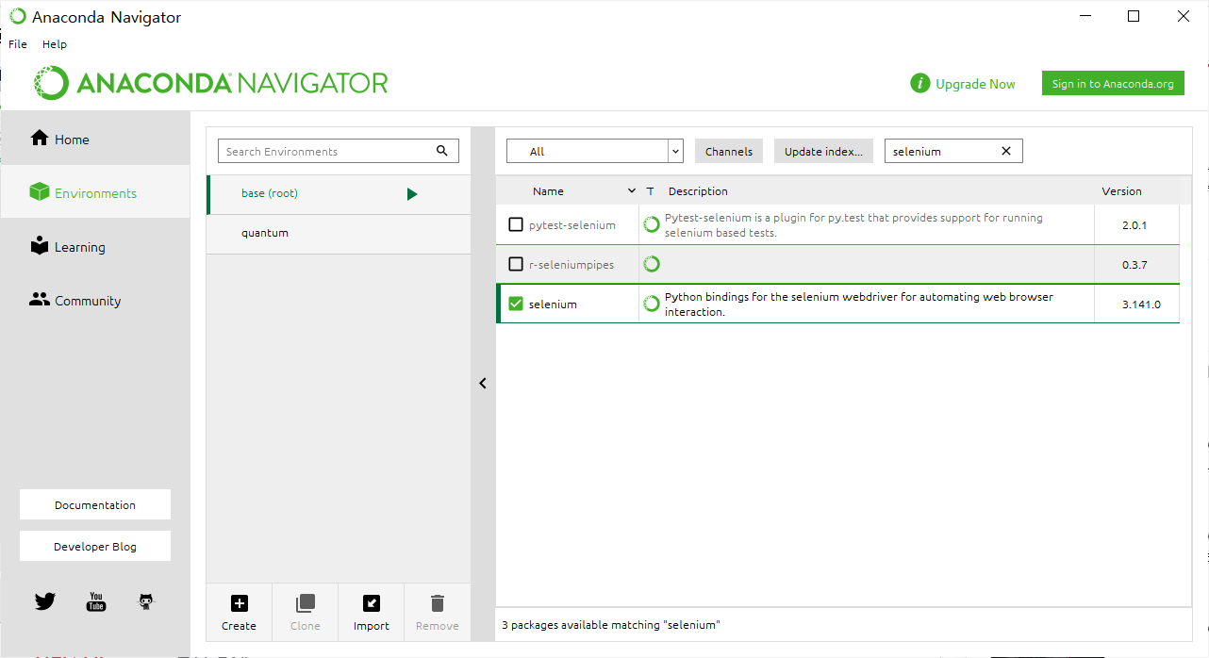The height and width of the screenshot is (658, 1209).
Task: Click the Upgrade Now info icon
Action: [920, 84]
